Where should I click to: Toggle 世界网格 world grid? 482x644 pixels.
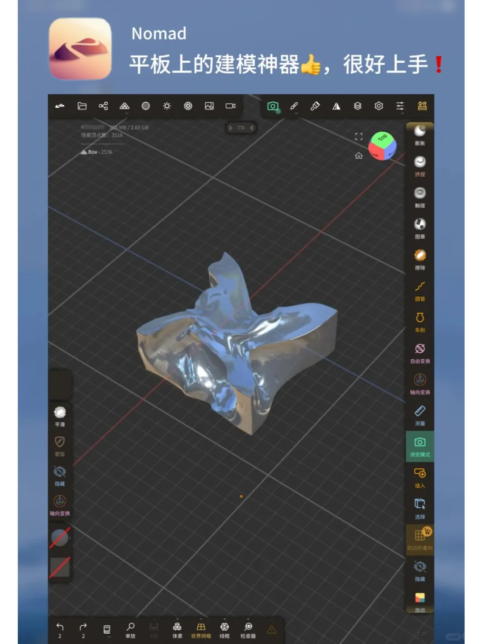point(201,630)
